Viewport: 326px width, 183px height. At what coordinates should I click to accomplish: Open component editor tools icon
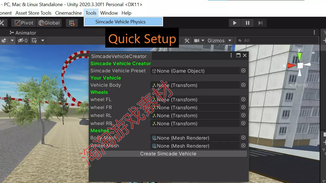pyautogui.click(x=187, y=40)
